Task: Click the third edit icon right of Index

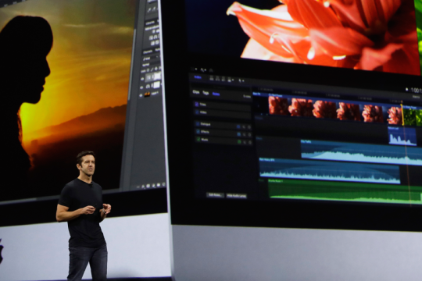Action: [x=224, y=79]
